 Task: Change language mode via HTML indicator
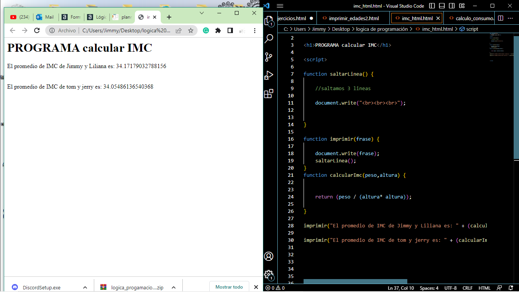[484, 288]
